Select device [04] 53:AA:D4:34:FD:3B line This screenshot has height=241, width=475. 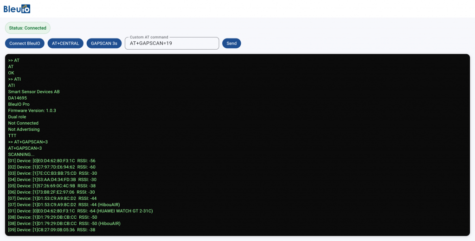(x=52, y=179)
